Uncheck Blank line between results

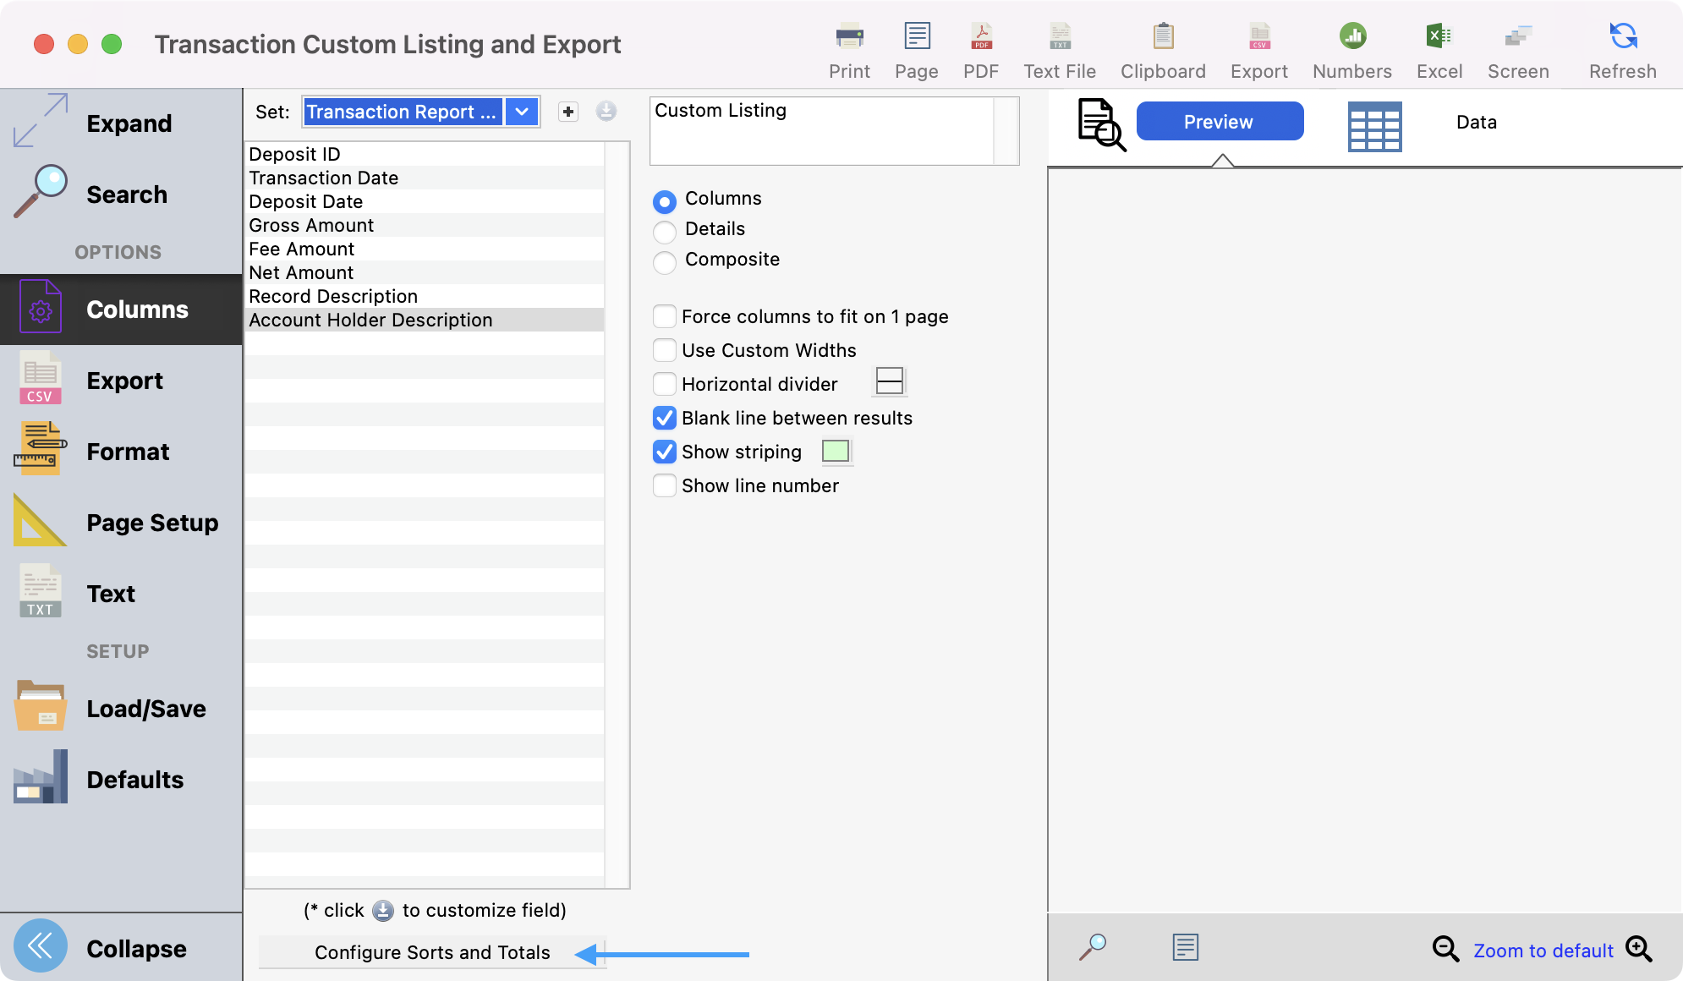(665, 418)
